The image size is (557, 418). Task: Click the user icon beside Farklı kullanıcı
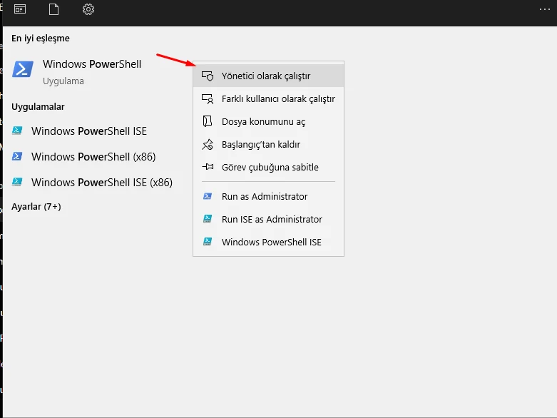pos(208,98)
